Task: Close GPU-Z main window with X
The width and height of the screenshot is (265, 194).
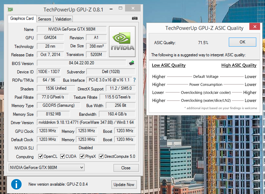Action: point(133,8)
